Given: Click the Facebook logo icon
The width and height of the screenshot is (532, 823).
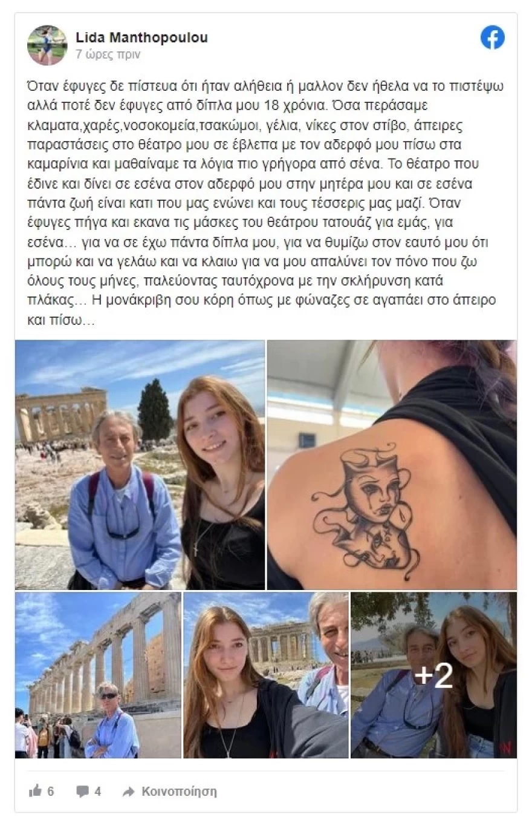Looking at the screenshot, I should 493,38.
